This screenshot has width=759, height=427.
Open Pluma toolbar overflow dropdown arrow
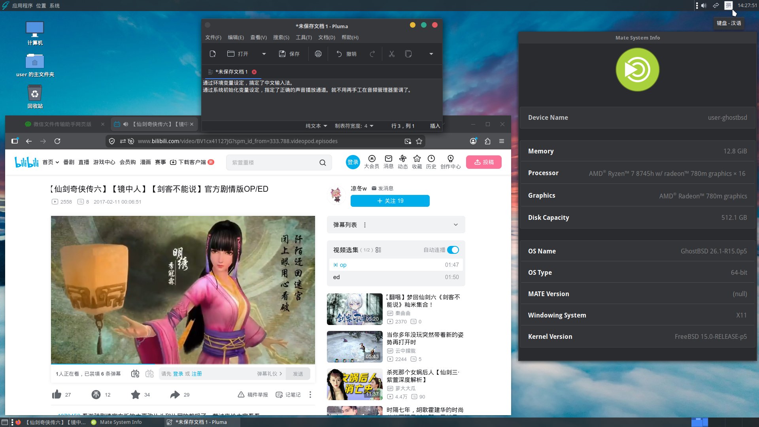(x=431, y=54)
